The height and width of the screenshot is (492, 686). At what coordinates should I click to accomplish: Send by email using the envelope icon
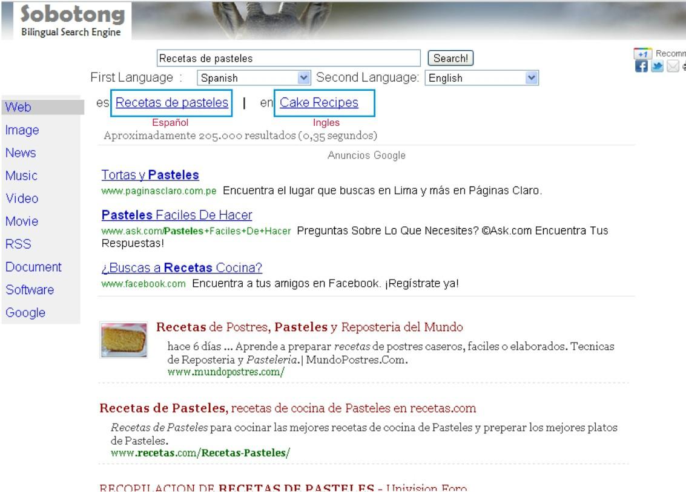pos(673,65)
